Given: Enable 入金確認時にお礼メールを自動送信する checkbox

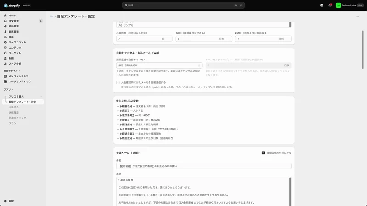Looking at the screenshot, I should (118, 82).
